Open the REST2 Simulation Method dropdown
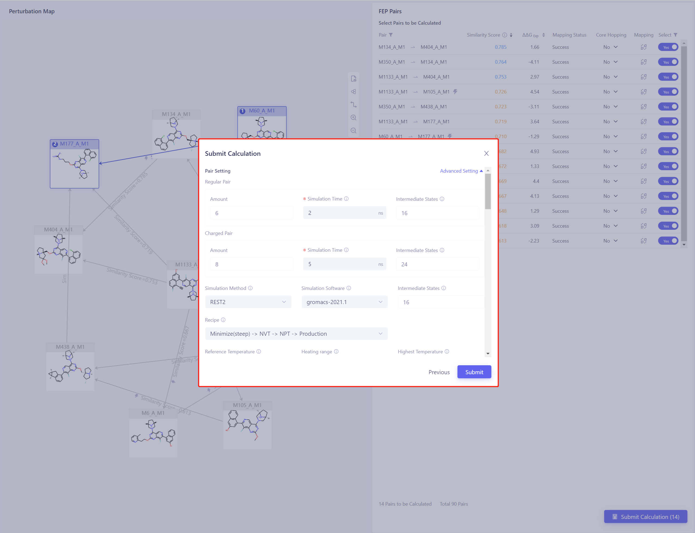Screen dimensions: 695x533 [x=248, y=302]
